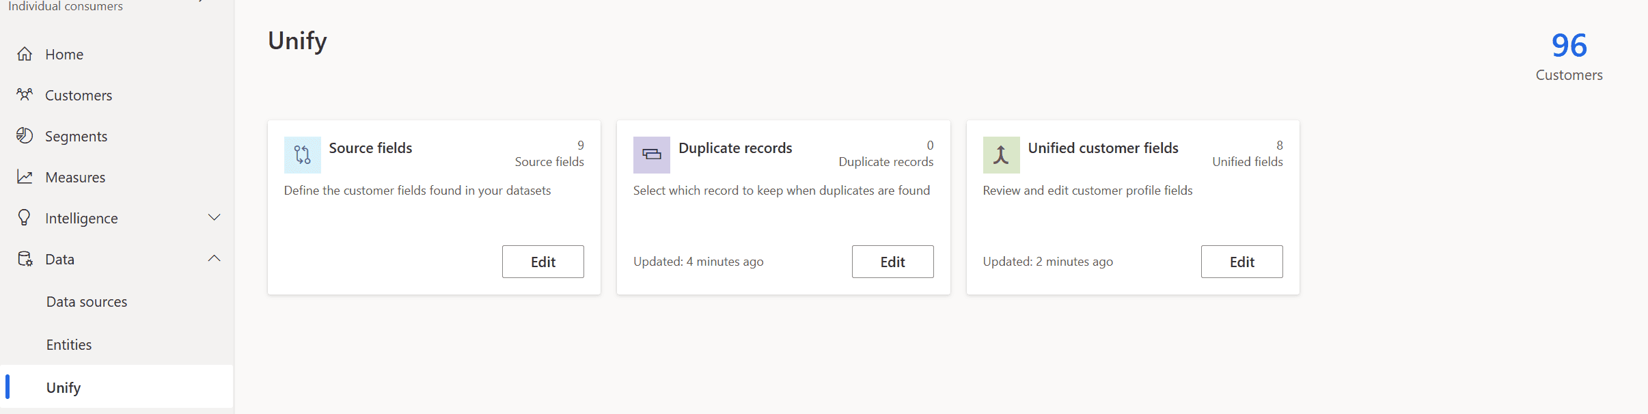Viewport: 1648px width, 414px height.
Task: Select Unify in the navigation
Action: pyautogui.click(x=64, y=388)
